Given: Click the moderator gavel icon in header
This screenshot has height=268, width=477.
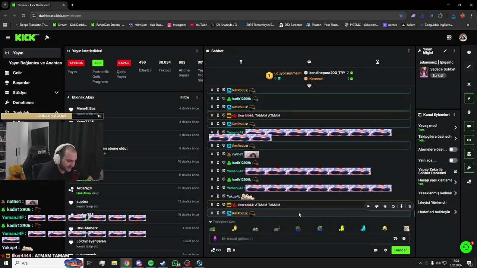Looking at the screenshot, I should click(47, 38).
